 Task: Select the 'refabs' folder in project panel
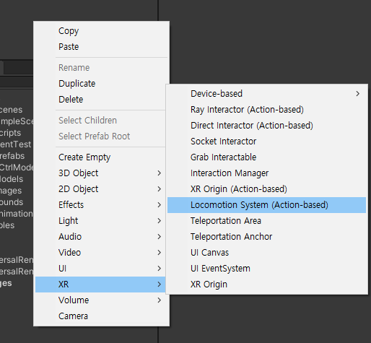click(x=12, y=156)
